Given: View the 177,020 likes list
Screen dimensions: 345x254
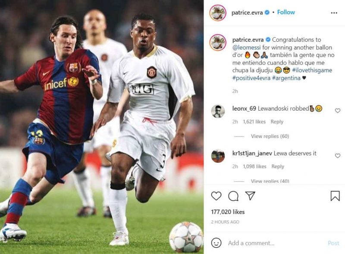Looking at the screenshot, I should (228, 212).
